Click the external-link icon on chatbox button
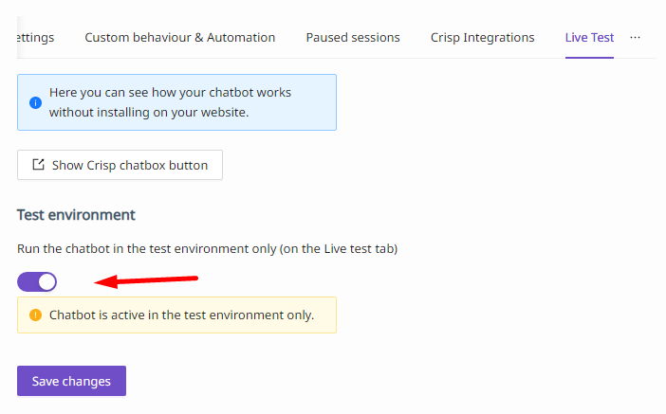This screenshot has width=666, height=414. pos(38,165)
